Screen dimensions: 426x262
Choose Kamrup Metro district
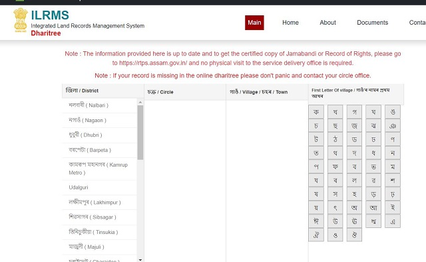point(99,169)
